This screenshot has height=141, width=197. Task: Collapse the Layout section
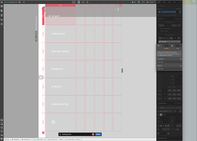coord(160,19)
